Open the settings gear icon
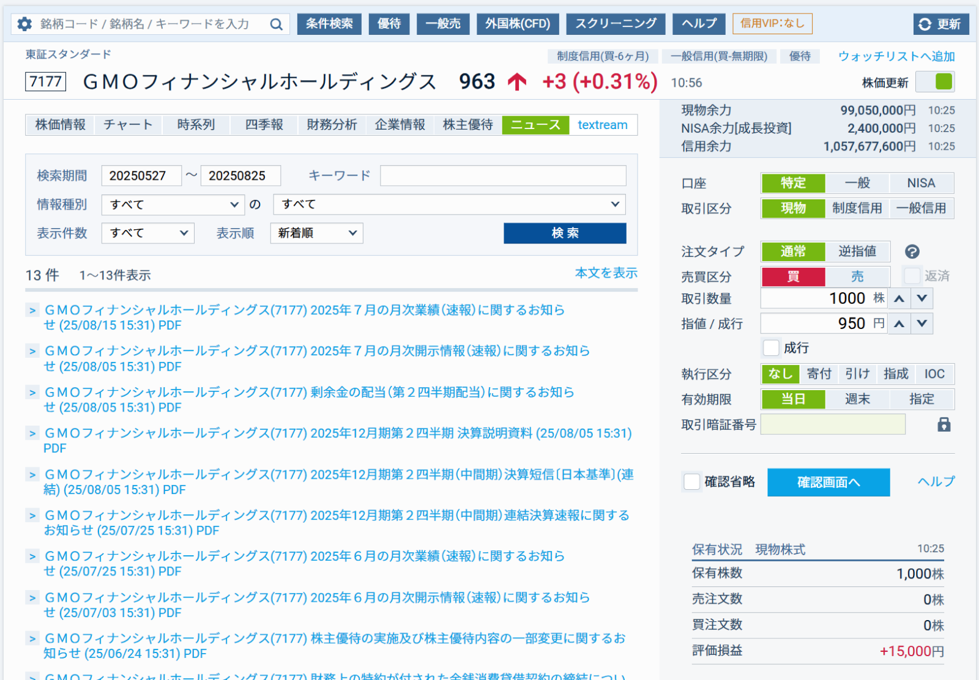 [24, 24]
